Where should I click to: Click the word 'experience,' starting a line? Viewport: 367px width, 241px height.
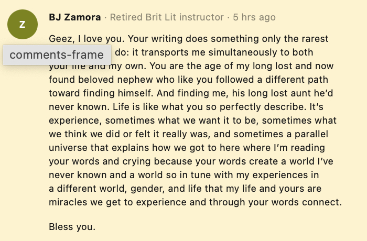click(x=72, y=121)
